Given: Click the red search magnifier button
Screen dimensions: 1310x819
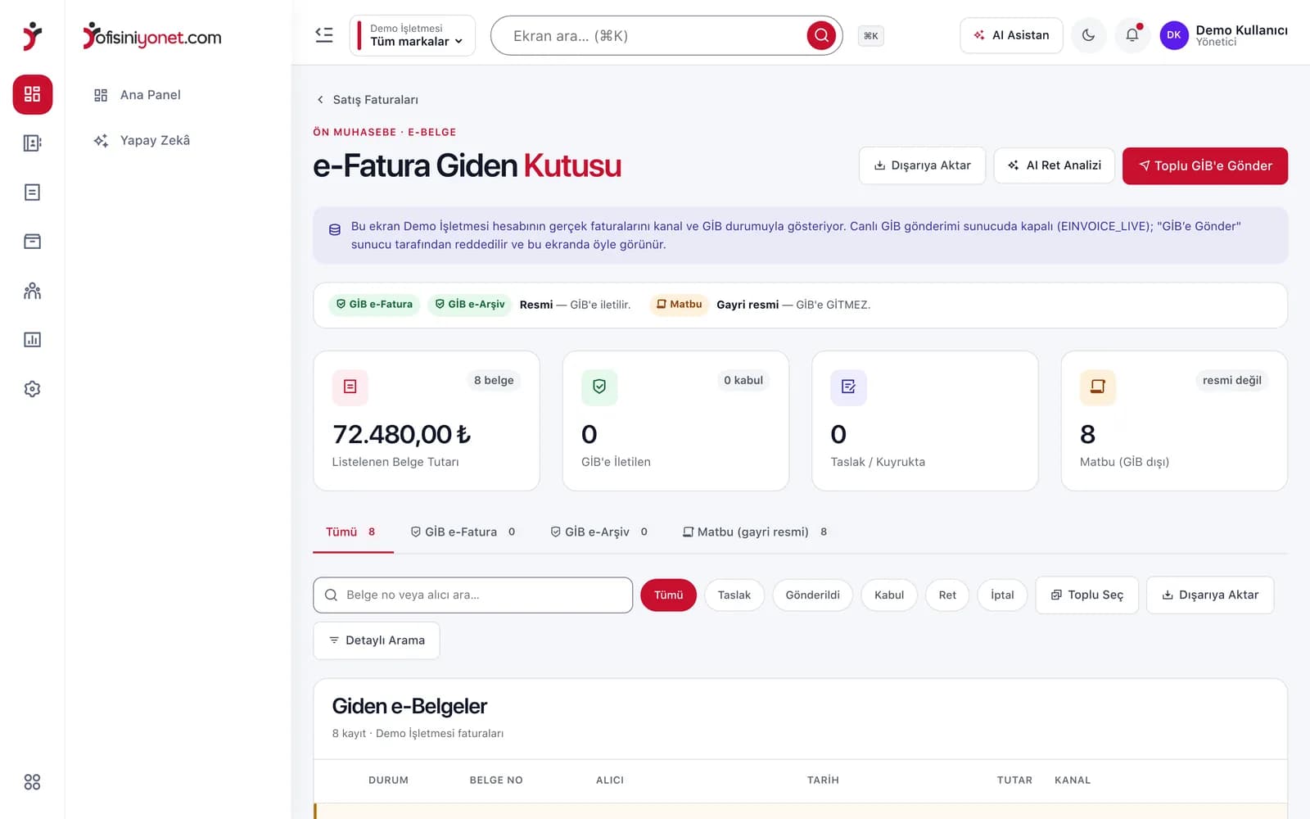Looking at the screenshot, I should [x=821, y=35].
